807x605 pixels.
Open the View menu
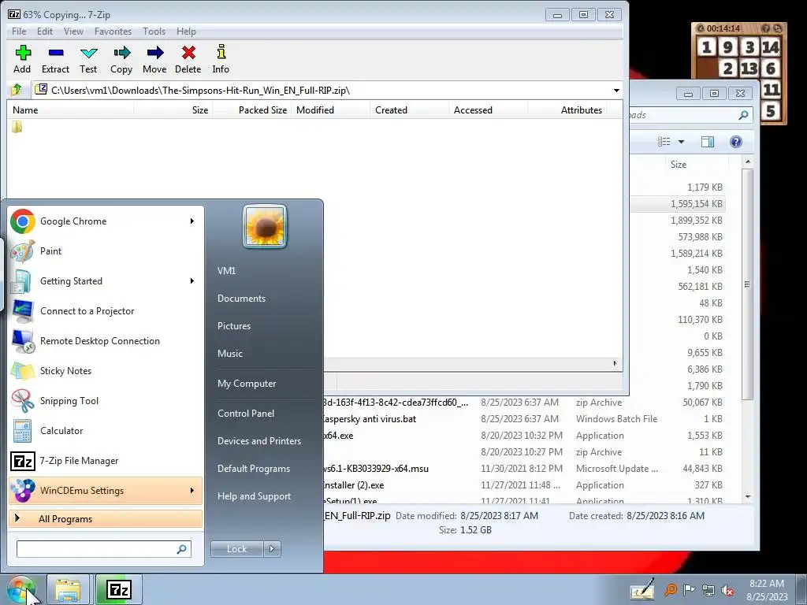click(x=73, y=32)
